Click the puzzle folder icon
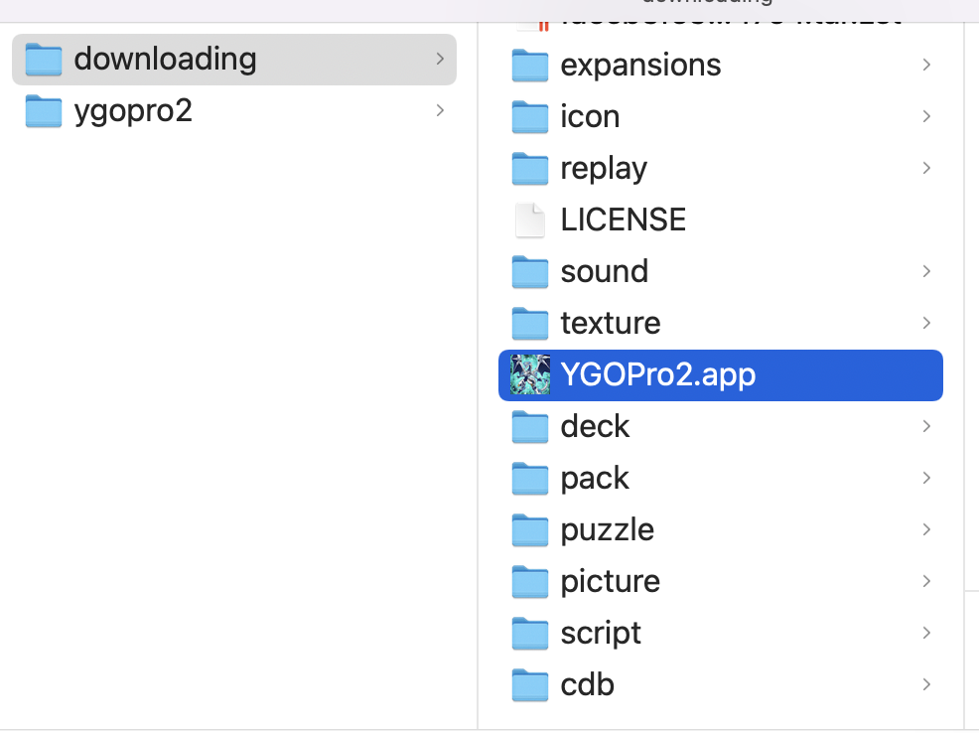 530,530
